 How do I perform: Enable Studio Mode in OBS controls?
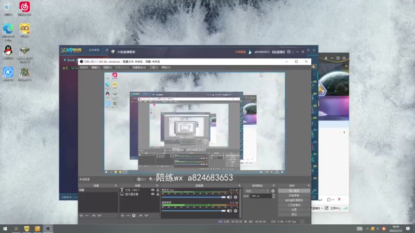[x=294, y=205]
